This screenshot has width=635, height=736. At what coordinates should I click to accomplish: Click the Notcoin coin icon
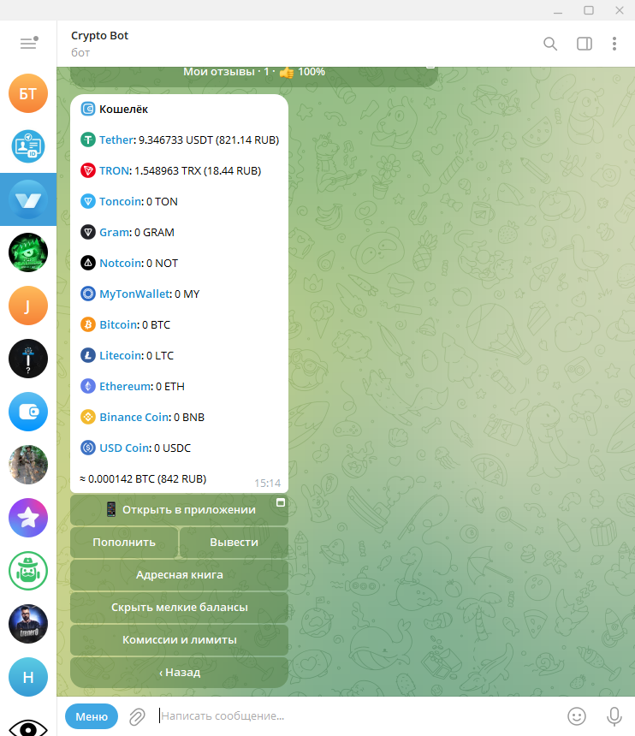tap(88, 263)
